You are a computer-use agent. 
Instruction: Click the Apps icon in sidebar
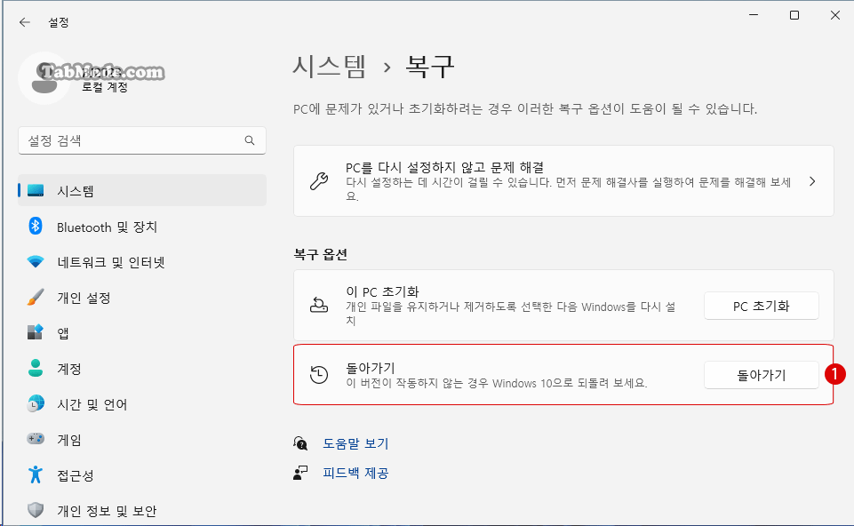pos(36,332)
